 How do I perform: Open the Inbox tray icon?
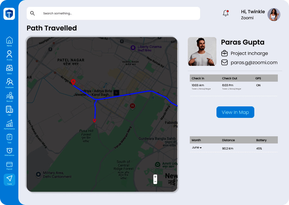9,68
